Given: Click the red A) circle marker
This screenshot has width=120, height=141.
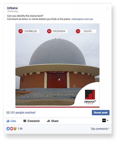Looking at the screenshot, I should tap(21, 31).
